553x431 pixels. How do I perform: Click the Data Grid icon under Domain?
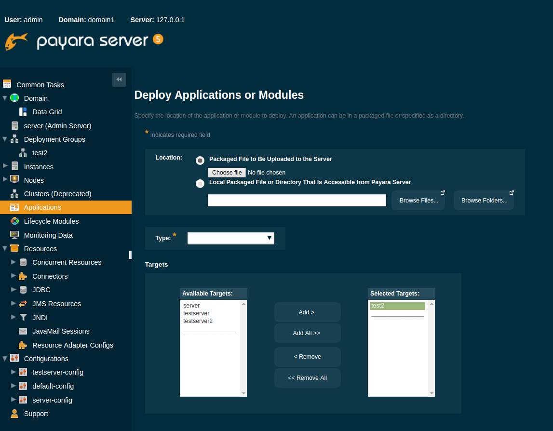[23, 112]
